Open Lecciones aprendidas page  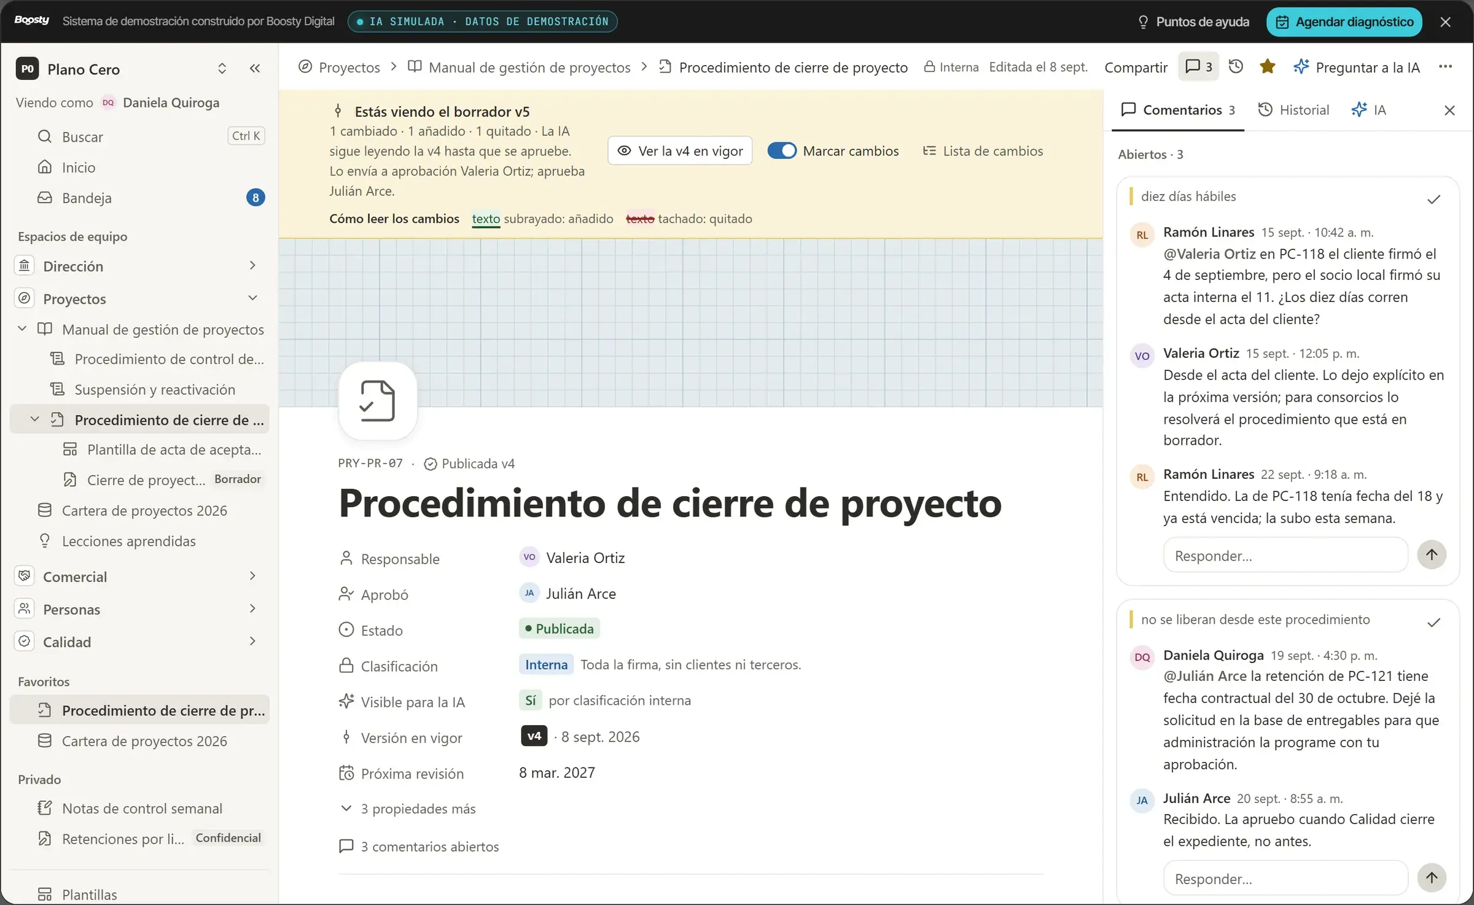coord(139,541)
